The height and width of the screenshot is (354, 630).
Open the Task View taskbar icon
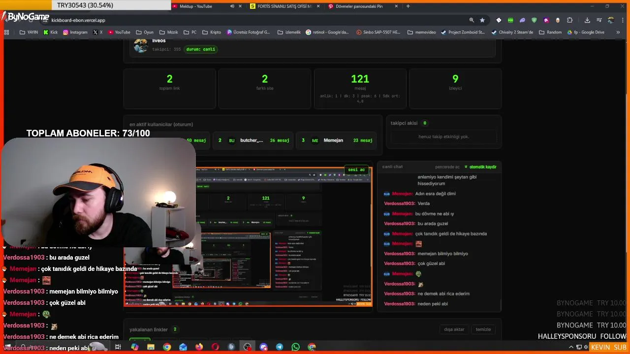[118, 347]
